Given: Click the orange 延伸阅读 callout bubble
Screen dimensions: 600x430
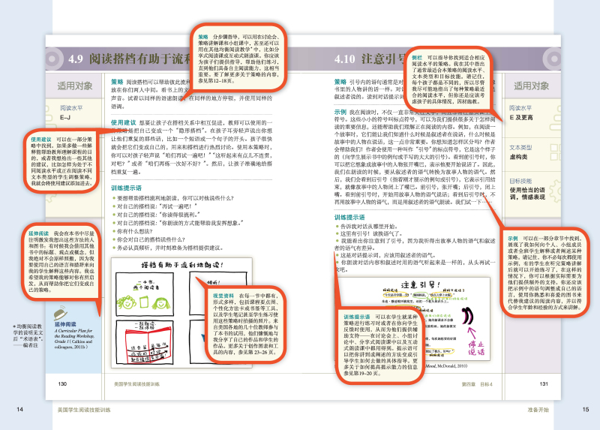Looking at the screenshot, I should click(61, 261).
